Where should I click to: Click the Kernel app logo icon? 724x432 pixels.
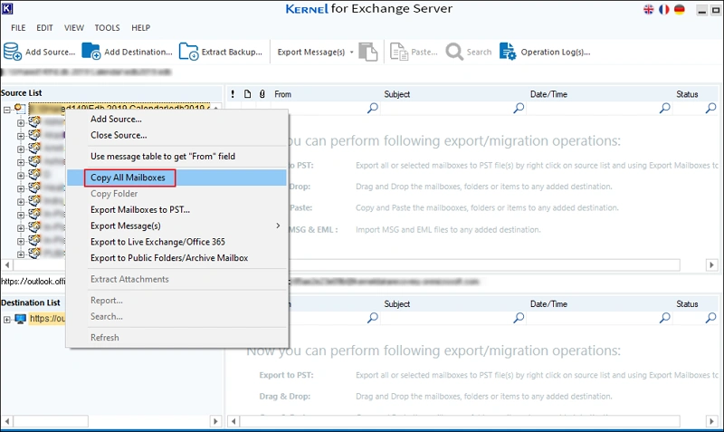coord(7,8)
